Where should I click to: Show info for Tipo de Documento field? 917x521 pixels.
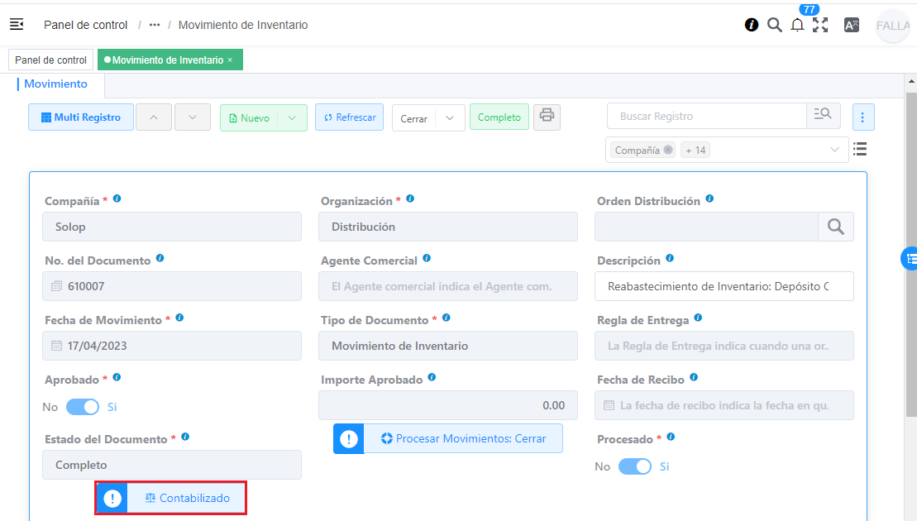click(x=447, y=318)
